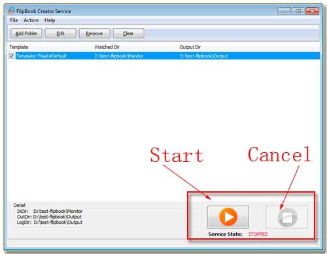Minimize the FlipBook Creator Service window
Screen dimensions: 327x254
pyautogui.click(x=284, y=11)
